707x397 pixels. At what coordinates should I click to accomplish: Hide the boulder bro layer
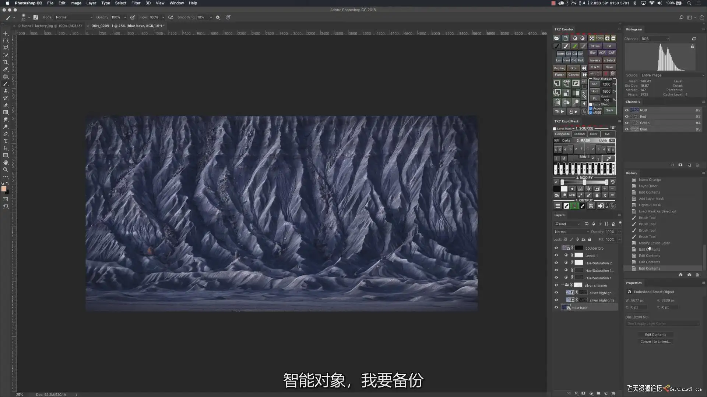(556, 248)
